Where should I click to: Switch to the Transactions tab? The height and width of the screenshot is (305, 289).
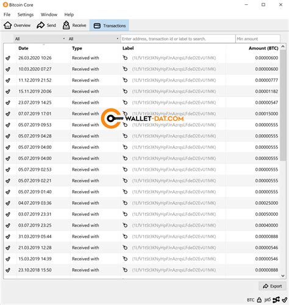[x=109, y=26]
